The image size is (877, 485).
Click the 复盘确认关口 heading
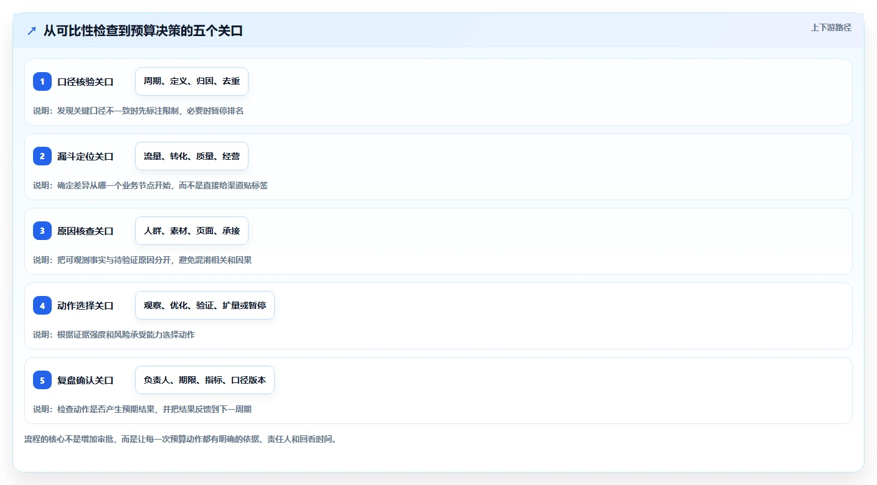coord(85,380)
